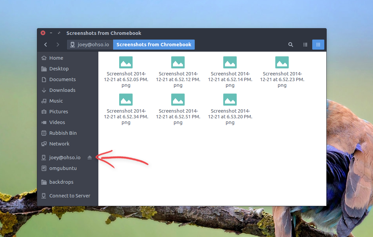Image resolution: width=373 pixels, height=237 pixels.
Task: Go back with the left arrow
Action: click(x=46, y=45)
